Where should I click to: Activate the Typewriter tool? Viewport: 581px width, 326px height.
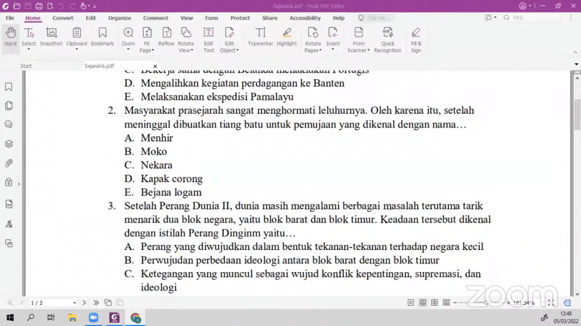[260, 37]
